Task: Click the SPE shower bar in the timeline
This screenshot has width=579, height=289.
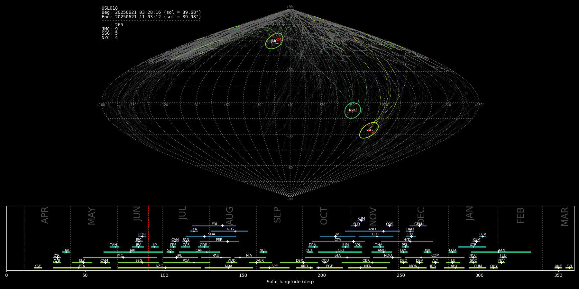Action: (274, 268)
